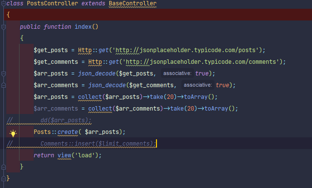The width and height of the screenshot is (312, 188).
Task: Click the greyed-out $arr_comments assignment variable
Action: pyautogui.click(x=56, y=109)
